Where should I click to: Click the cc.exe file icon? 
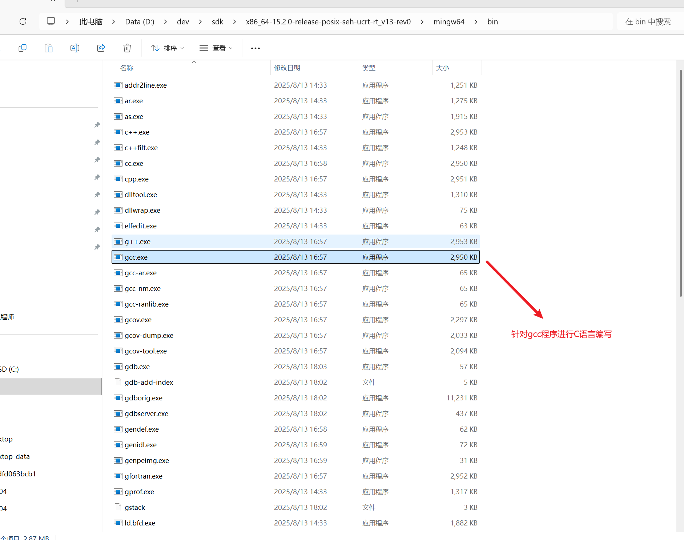pos(118,163)
